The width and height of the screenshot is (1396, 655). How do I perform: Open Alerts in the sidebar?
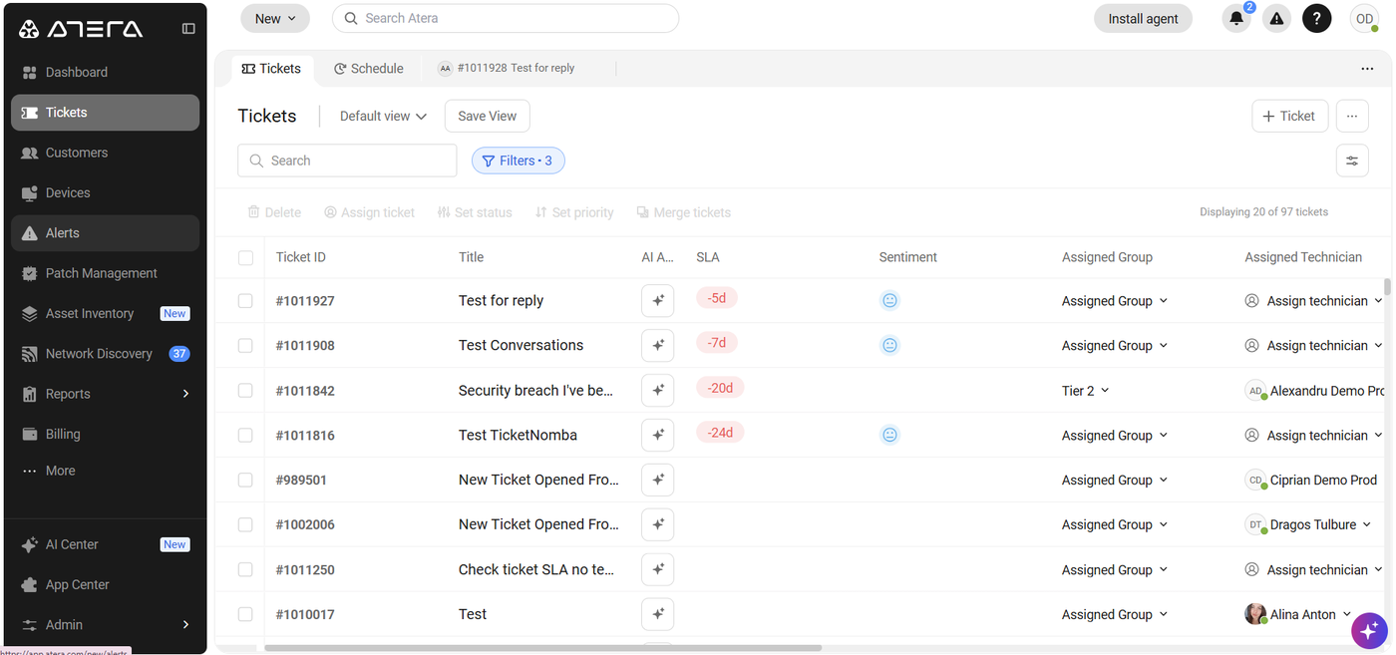(x=105, y=232)
